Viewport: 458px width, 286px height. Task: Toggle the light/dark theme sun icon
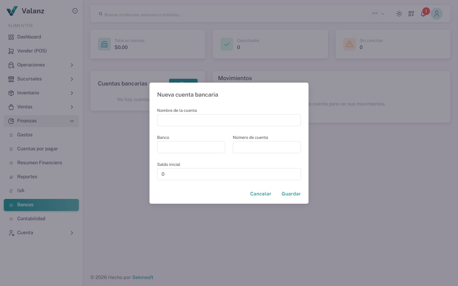[x=399, y=14]
